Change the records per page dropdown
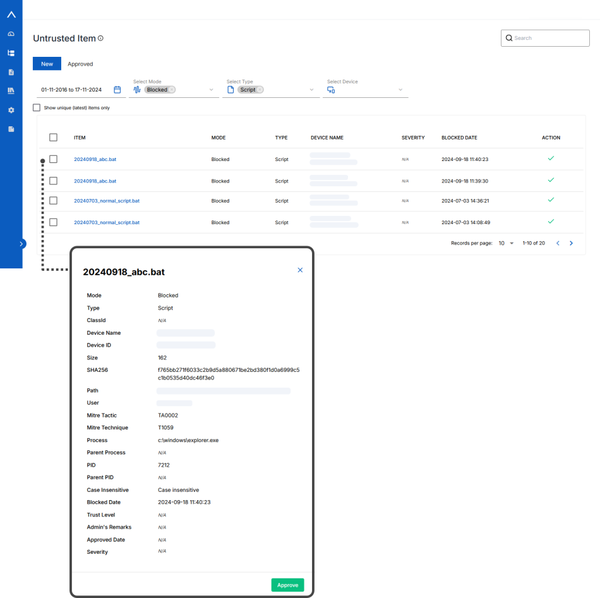Image resolution: width=600 pixels, height=598 pixels. [x=506, y=243]
